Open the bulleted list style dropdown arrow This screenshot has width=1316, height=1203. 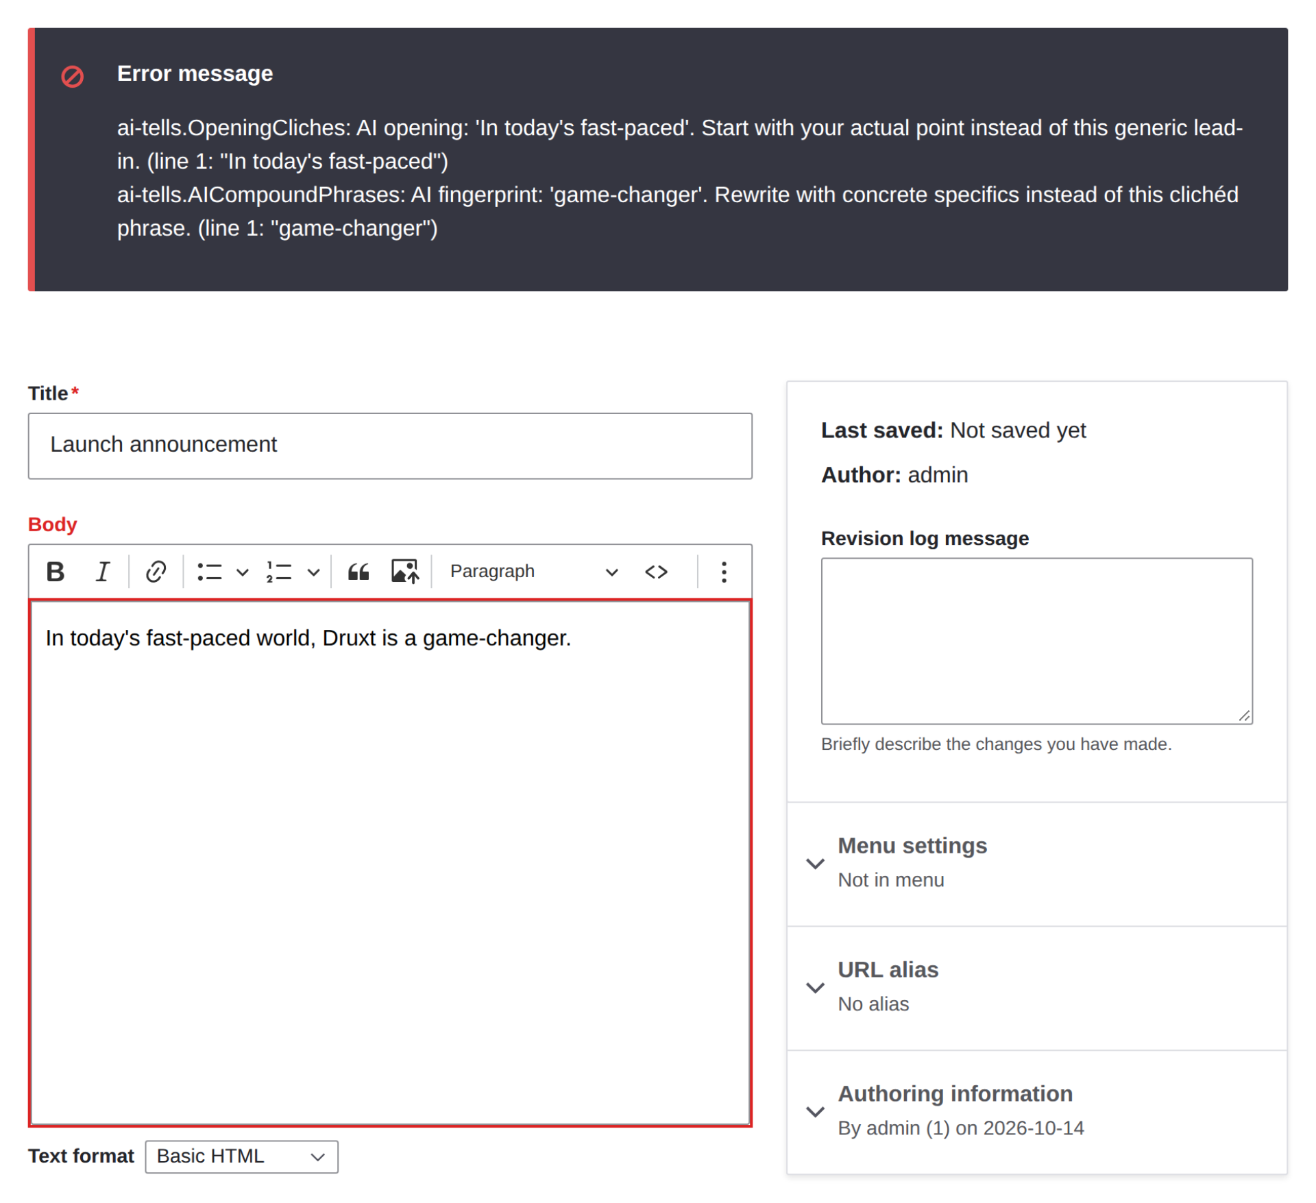pos(242,572)
